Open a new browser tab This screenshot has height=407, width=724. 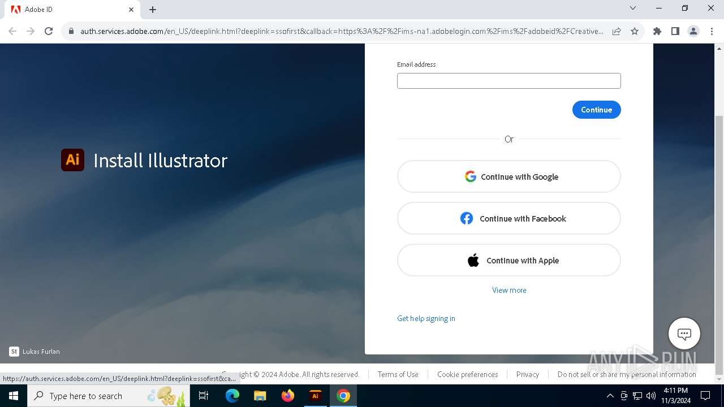(x=153, y=10)
